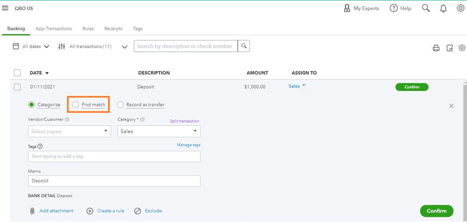Screen dimensions: 467x222
Task: Open the hamburger navigation menu
Action: (x=5, y=8)
